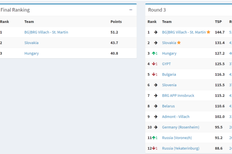Click the green up arrow beside Hungary

click(x=154, y=53)
